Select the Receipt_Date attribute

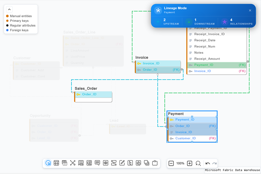pyautogui.click(x=217, y=40)
